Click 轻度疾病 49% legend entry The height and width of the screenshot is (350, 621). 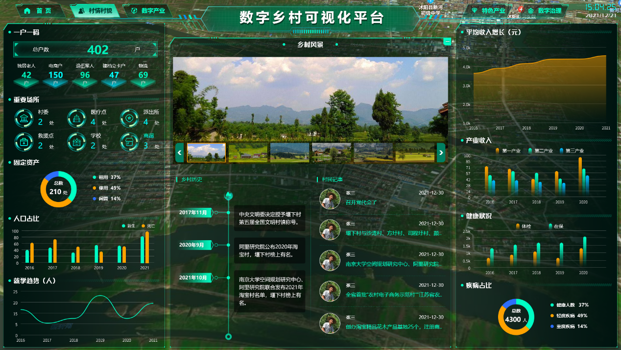pyautogui.click(x=569, y=316)
